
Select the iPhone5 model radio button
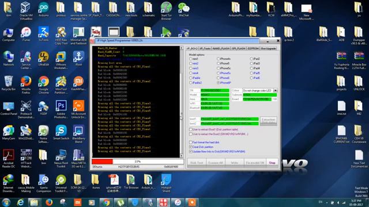coord(218,64)
